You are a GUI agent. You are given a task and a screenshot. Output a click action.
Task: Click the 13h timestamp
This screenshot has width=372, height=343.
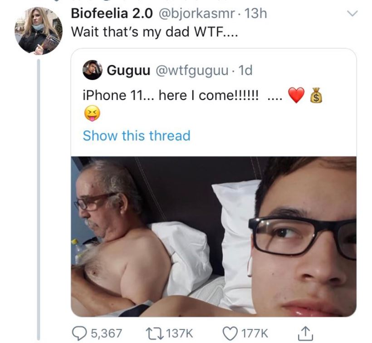[x=256, y=14]
